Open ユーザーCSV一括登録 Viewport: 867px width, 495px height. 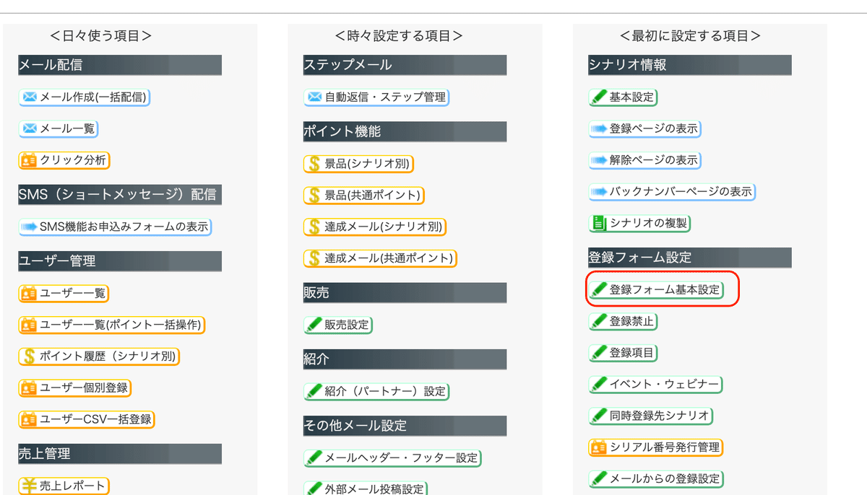[87, 419]
